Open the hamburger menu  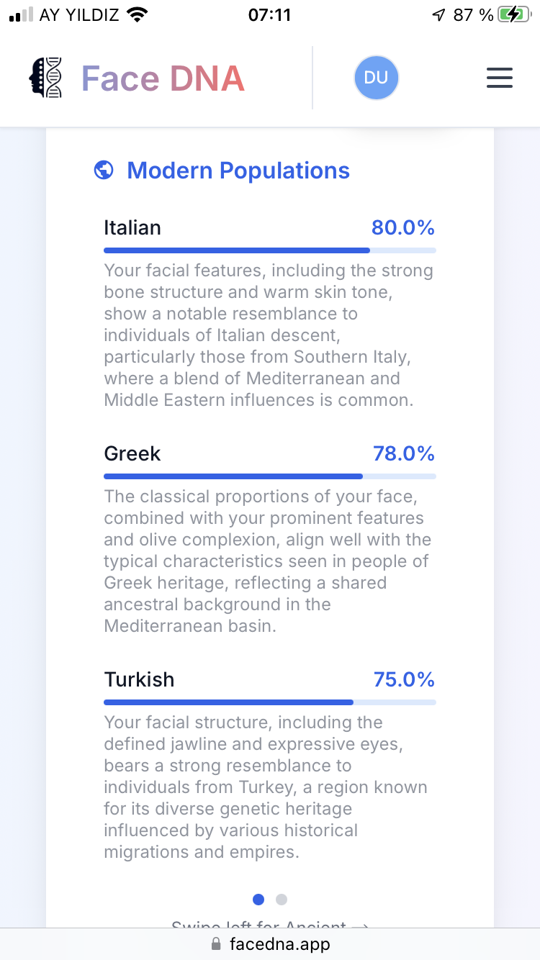tap(499, 78)
